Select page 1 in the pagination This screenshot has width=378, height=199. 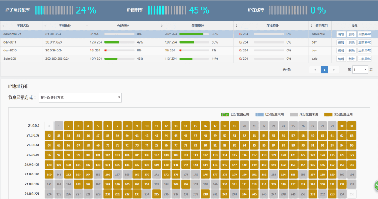pos(324,69)
